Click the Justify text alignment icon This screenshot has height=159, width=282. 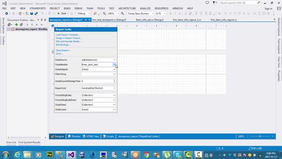210,14
